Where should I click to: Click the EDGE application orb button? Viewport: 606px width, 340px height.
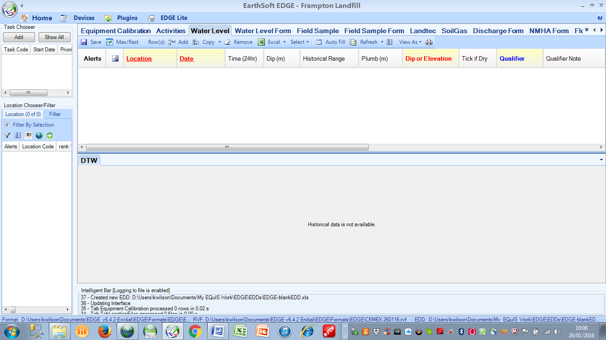tap(9, 9)
